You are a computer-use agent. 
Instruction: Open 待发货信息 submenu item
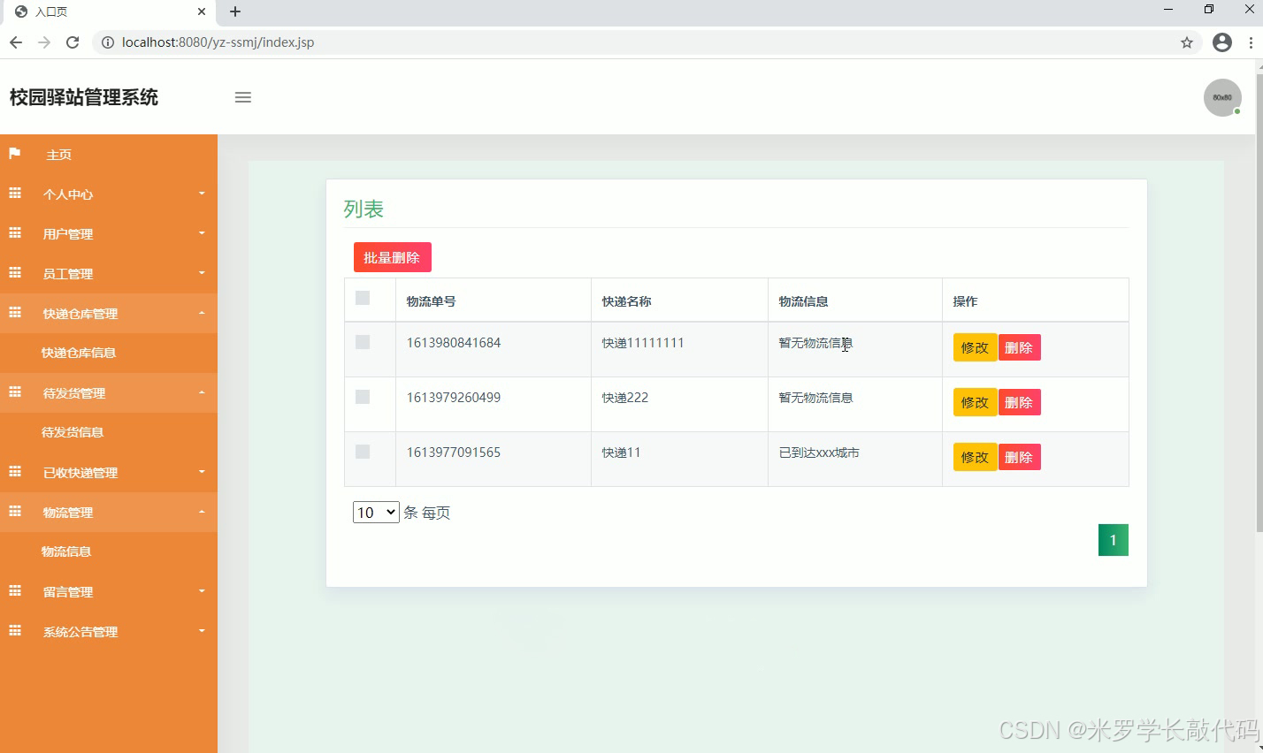pos(73,432)
